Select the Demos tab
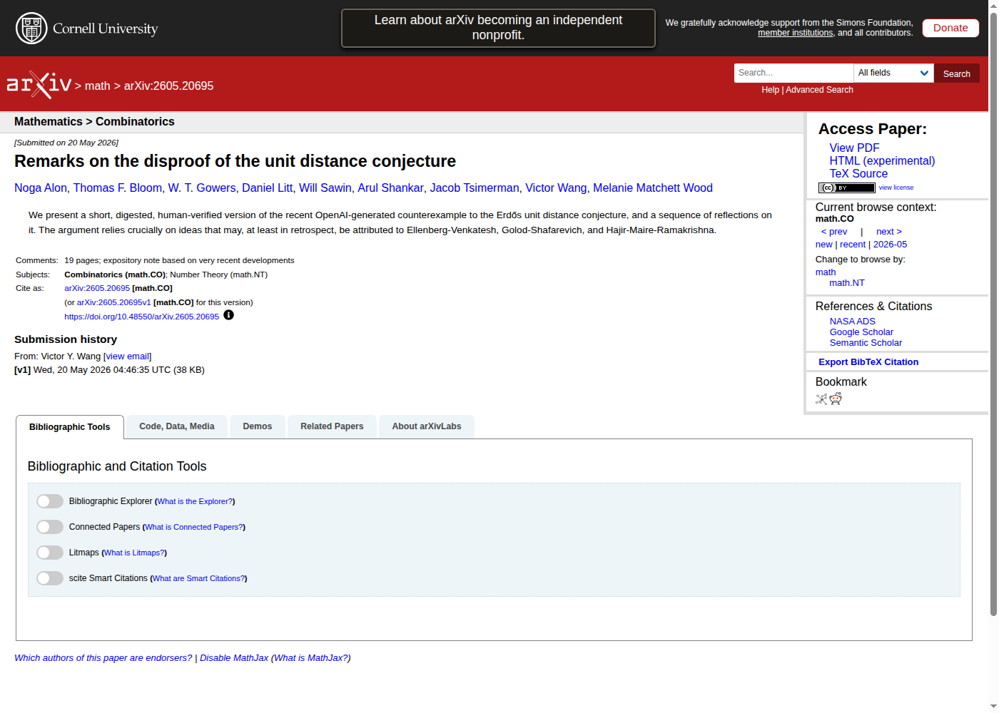This screenshot has height=713, width=999. [258, 426]
